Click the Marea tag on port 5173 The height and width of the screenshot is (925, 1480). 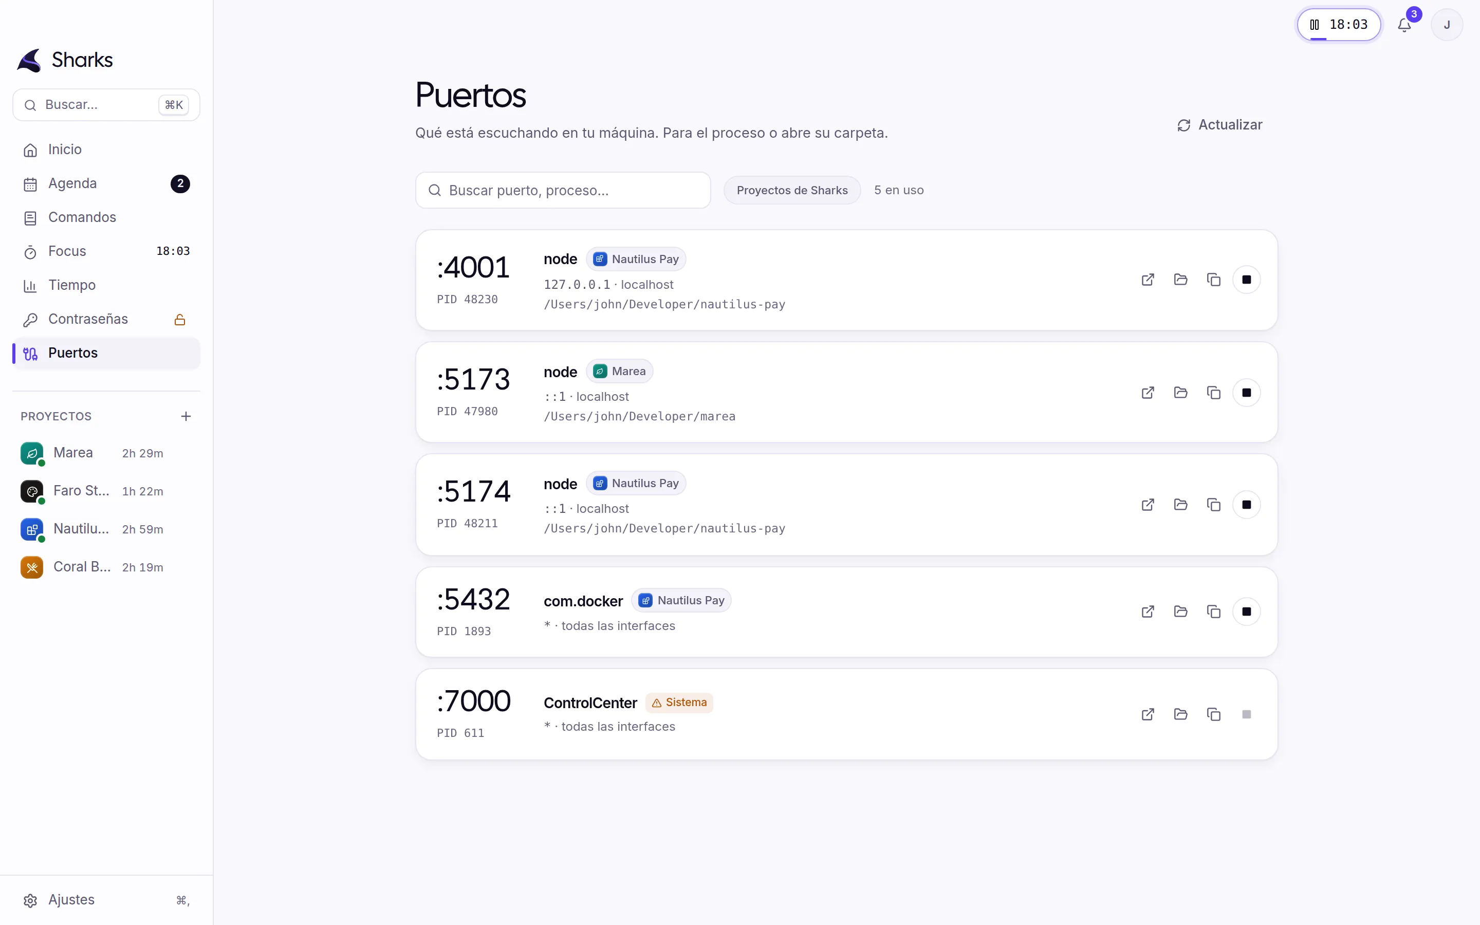click(x=620, y=372)
